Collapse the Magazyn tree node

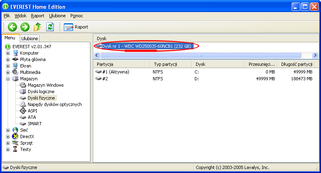[x=8, y=79]
